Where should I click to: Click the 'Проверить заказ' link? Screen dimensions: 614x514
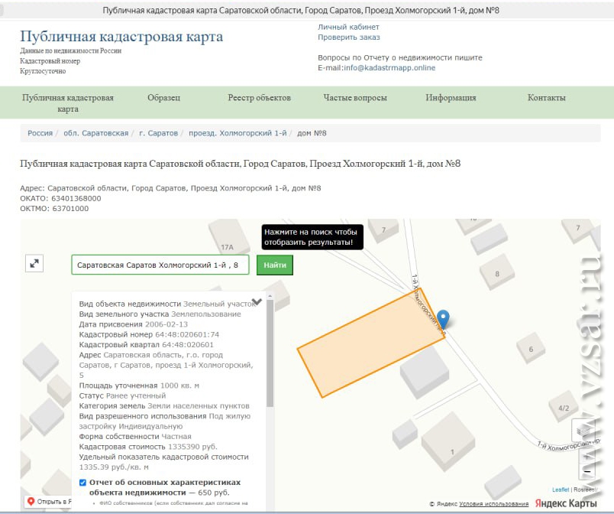click(x=348, y=37)
